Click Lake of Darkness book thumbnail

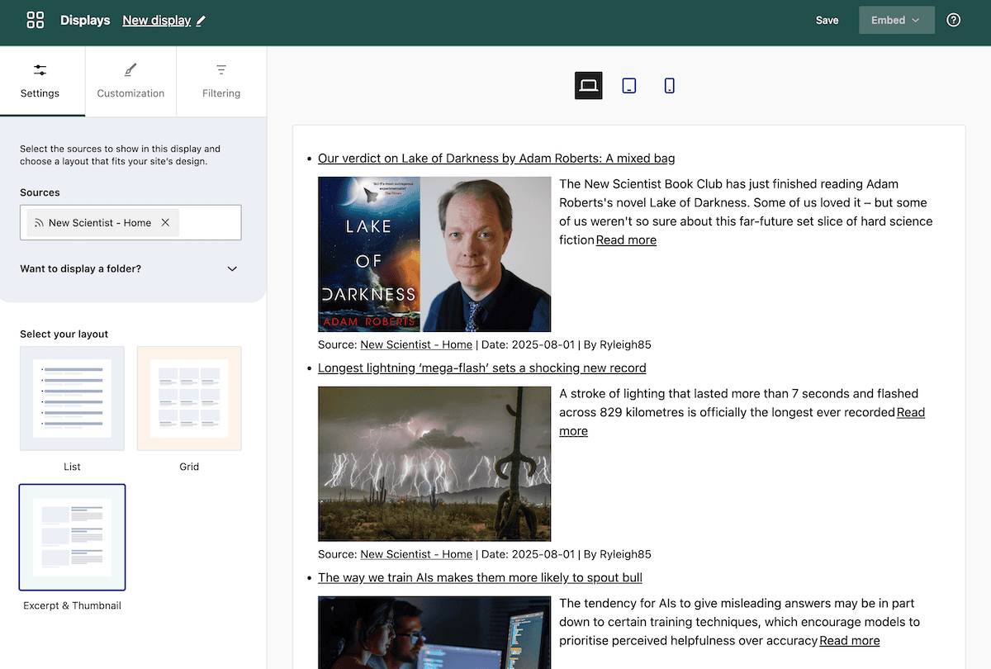(x=434, y=254)
